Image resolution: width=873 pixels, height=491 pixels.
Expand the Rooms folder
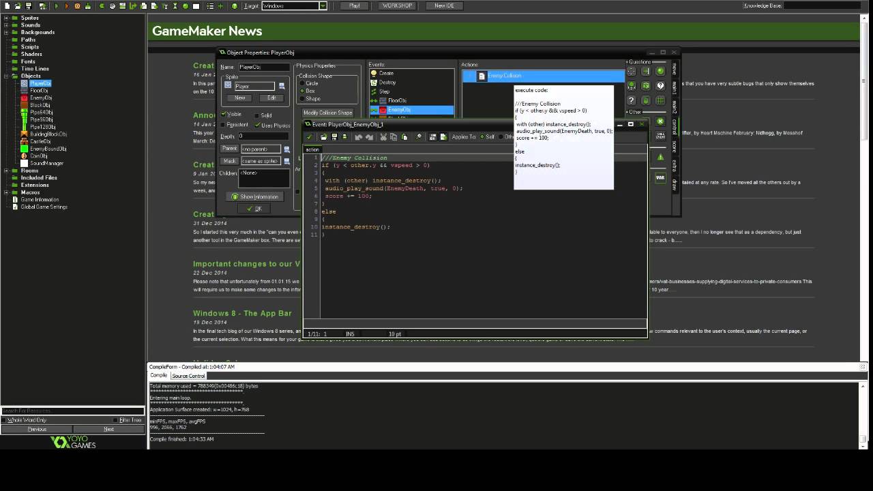[6, 170]
